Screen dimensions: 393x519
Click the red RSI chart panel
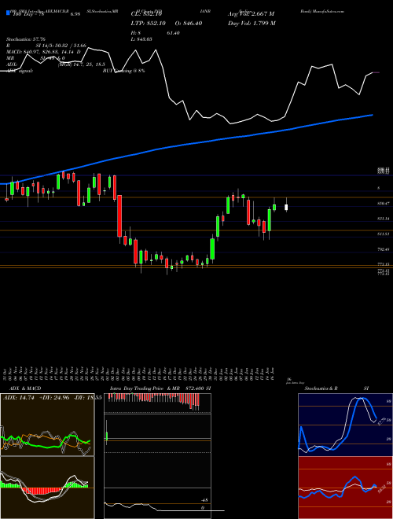(345, 488)
